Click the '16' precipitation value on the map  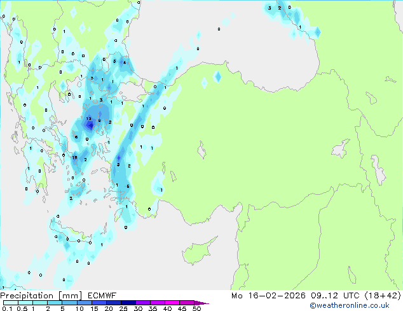tap(74, 157)
